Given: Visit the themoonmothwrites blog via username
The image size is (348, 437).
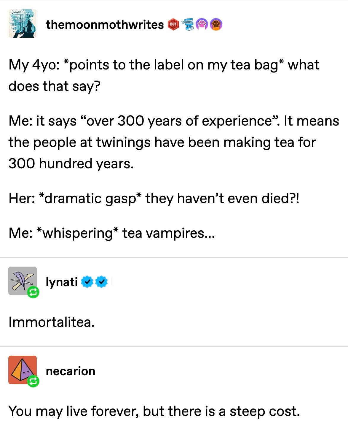Looking at the screenshot, I should pyautogui.click(x=105, y=25).
